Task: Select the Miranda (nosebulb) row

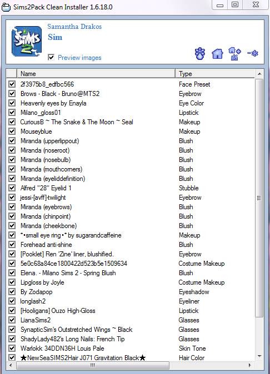Action: (x=131, y=160)
